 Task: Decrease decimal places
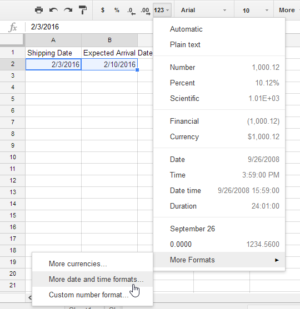(x=131, y=11)
